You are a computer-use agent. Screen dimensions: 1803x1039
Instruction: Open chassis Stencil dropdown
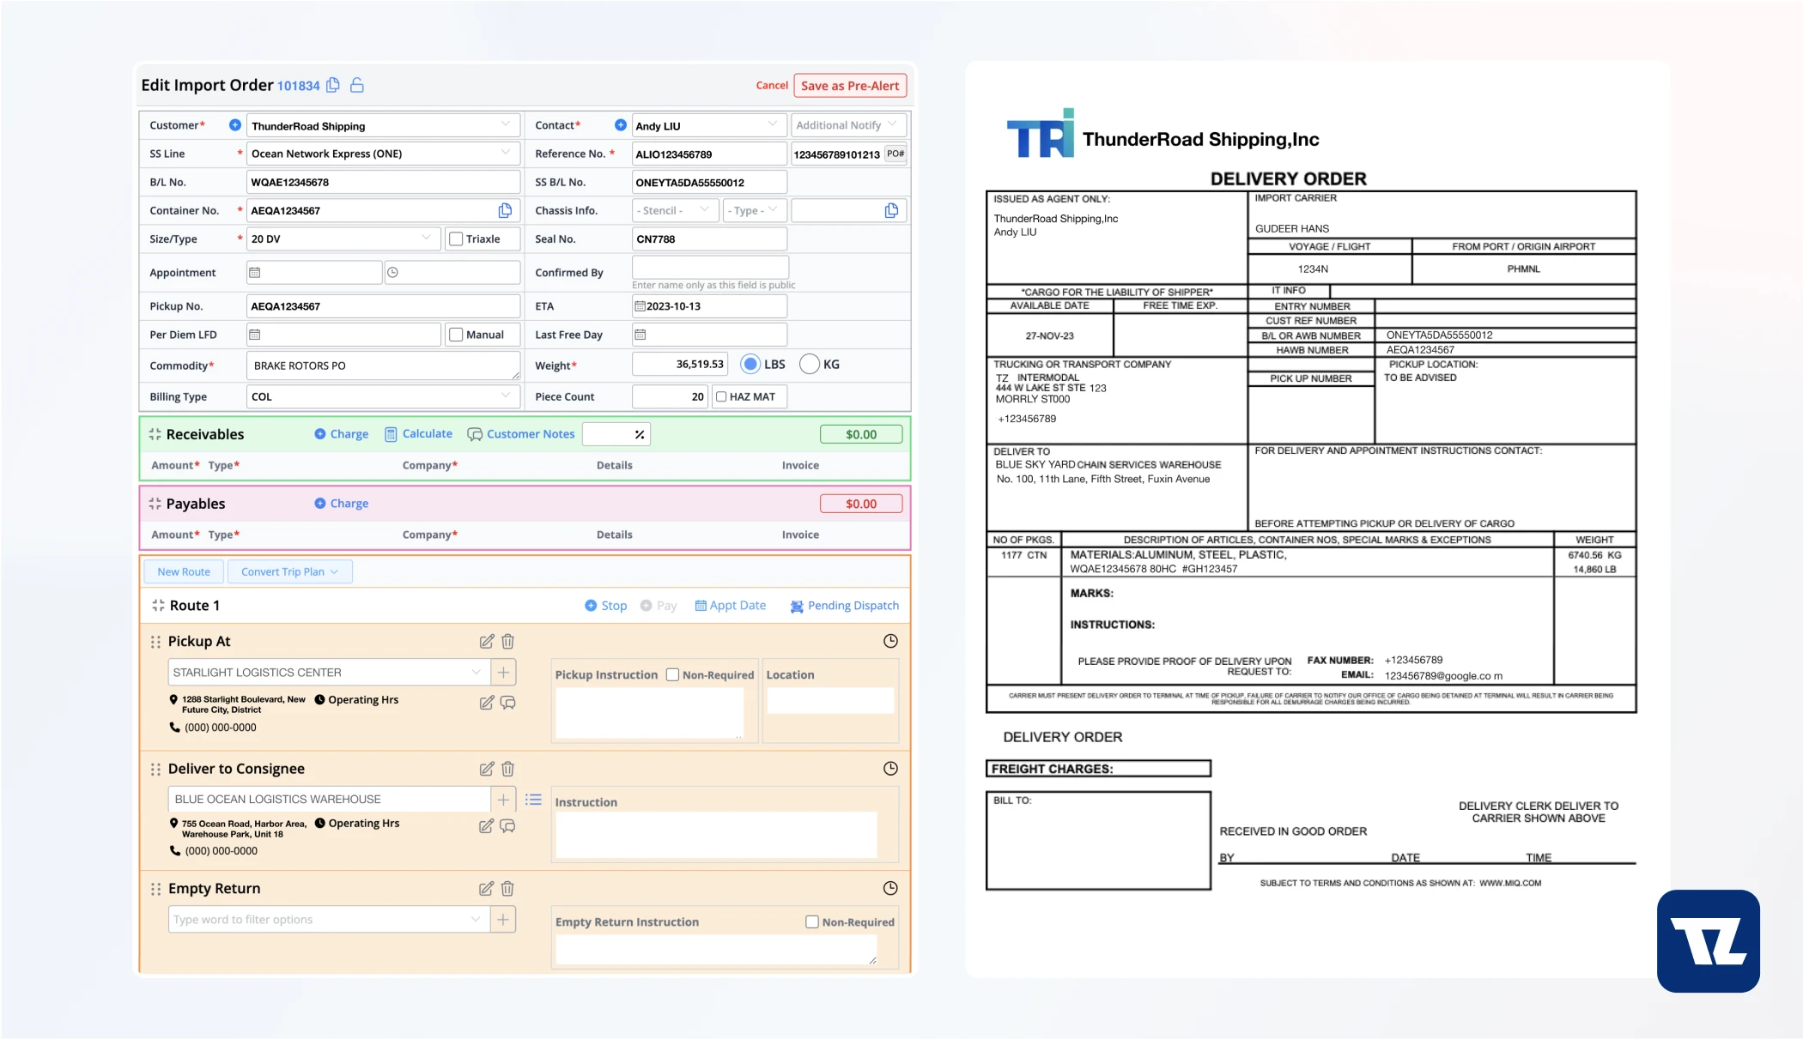click(676, 210)
